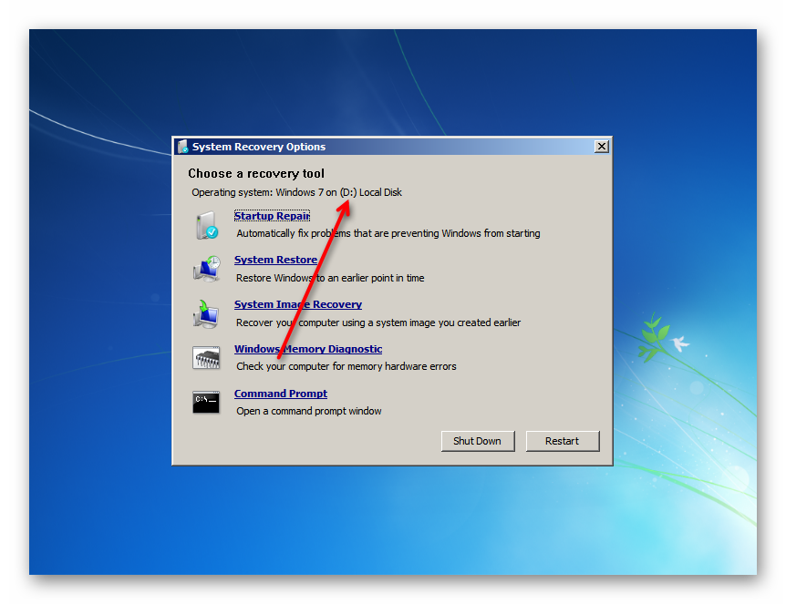
Task: Click the System Restore icon
Action: tap(206, 268)
